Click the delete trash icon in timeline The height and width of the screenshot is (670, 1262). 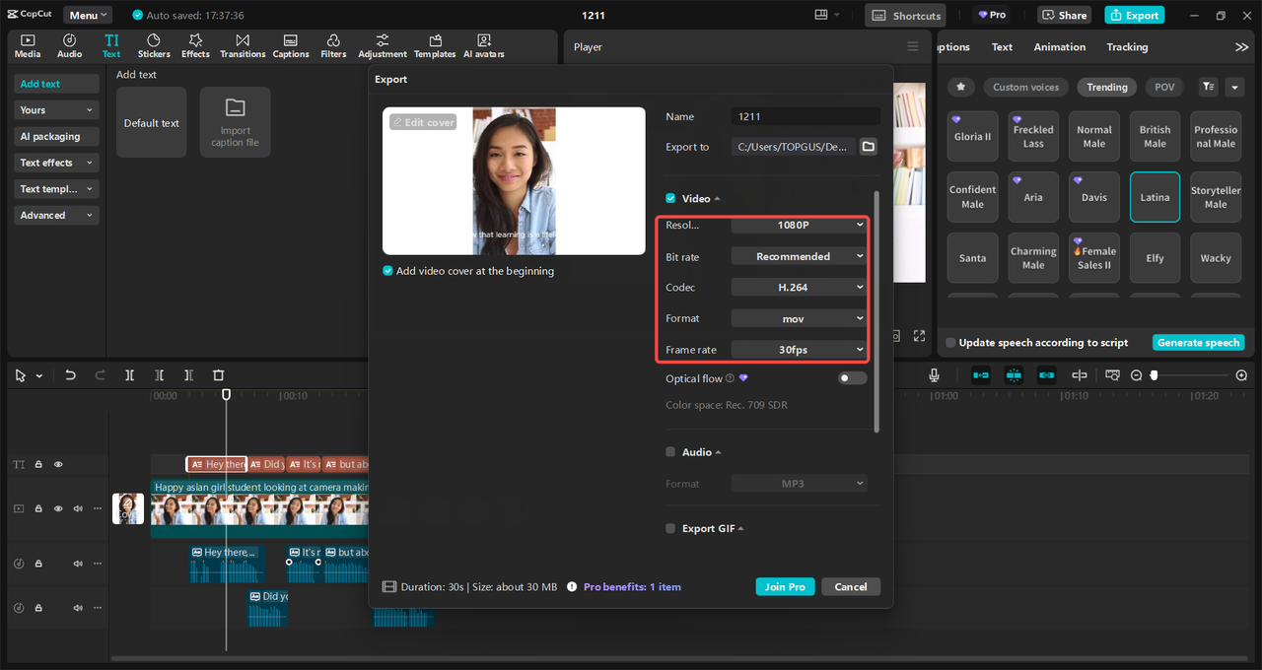point(219,375)
